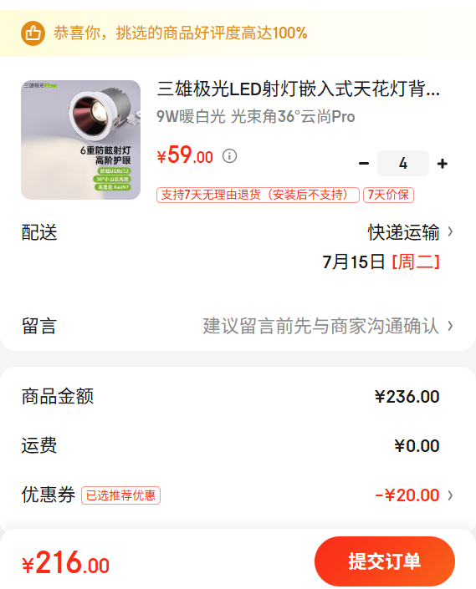
Task: Open the LED spotlight product thumbnail
Action: click(x=81, y=140)
